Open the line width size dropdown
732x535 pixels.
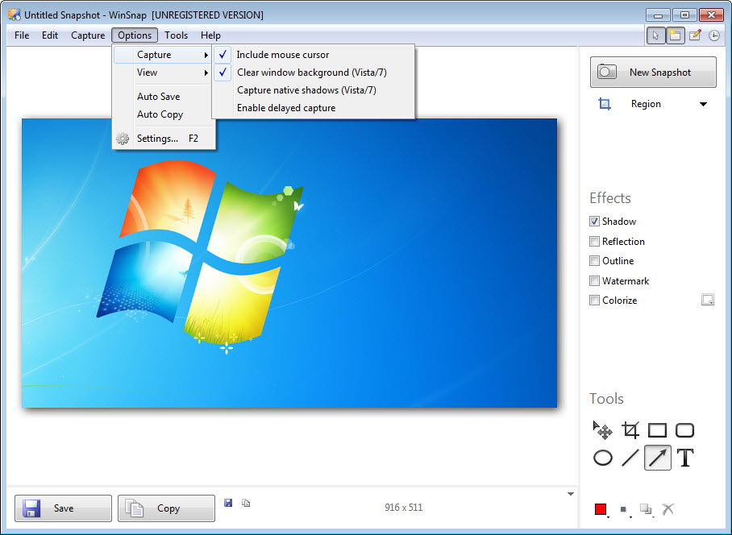pyautogui.click(x=625, y=510)
